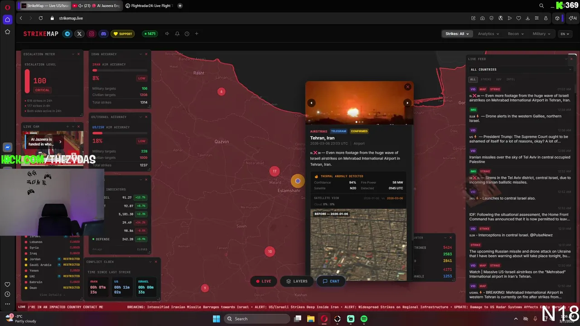580x326 pixels.
Task: Go back in browser history
Action: pyautogui.click(x=21, y=18)
